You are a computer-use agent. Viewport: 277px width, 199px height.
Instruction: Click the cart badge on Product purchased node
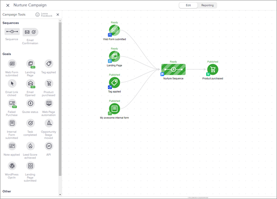pyautogui.click(x=208, y=74)
